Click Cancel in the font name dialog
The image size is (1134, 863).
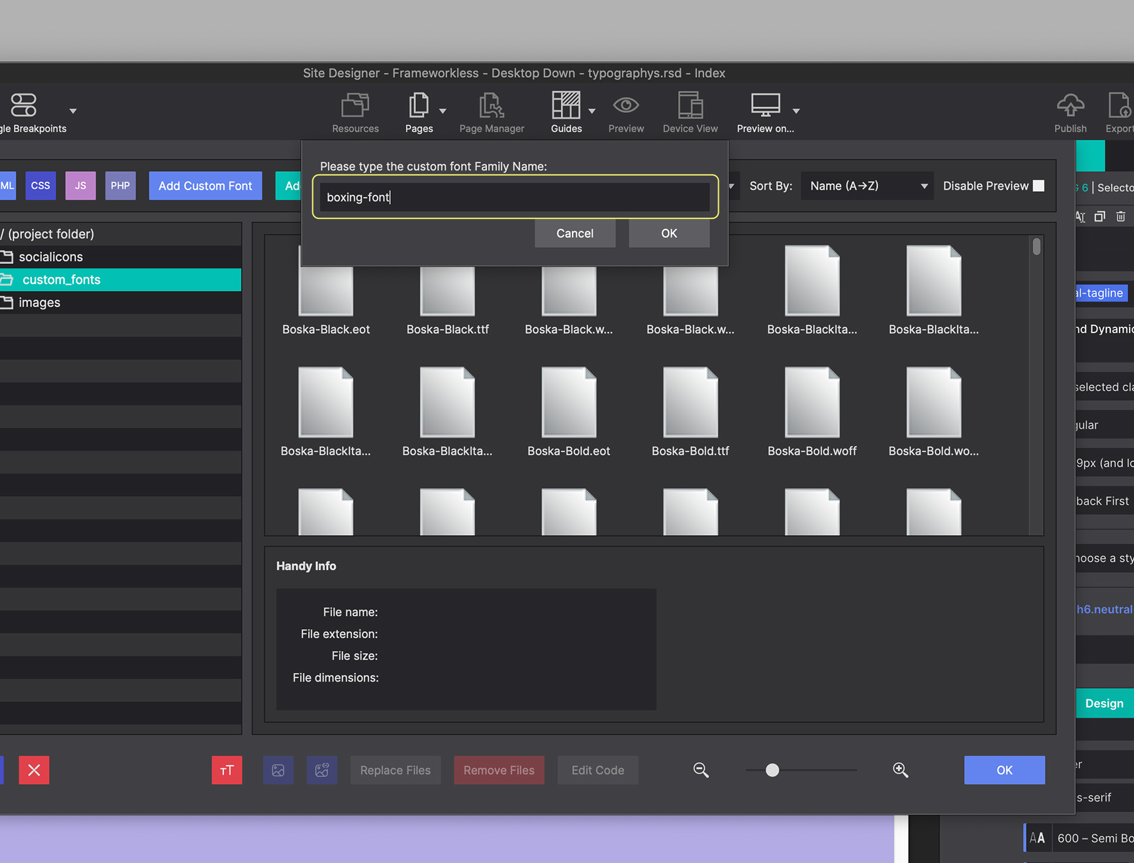tap(575, 233)
